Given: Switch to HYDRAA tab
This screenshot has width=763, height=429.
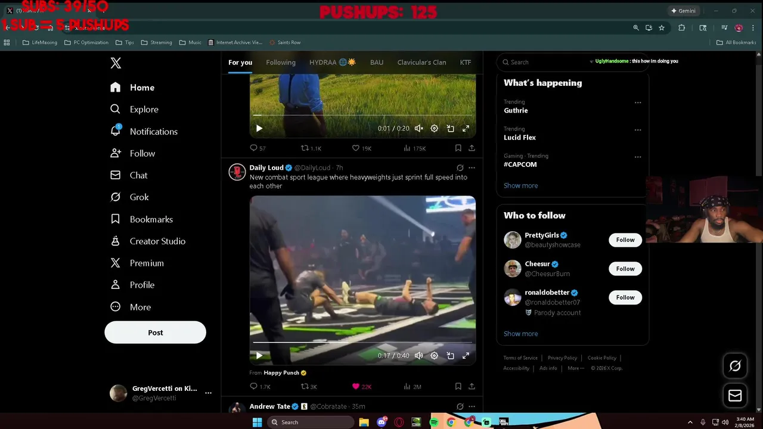Looking at the screenshot, I should click(x=332, y=62).
